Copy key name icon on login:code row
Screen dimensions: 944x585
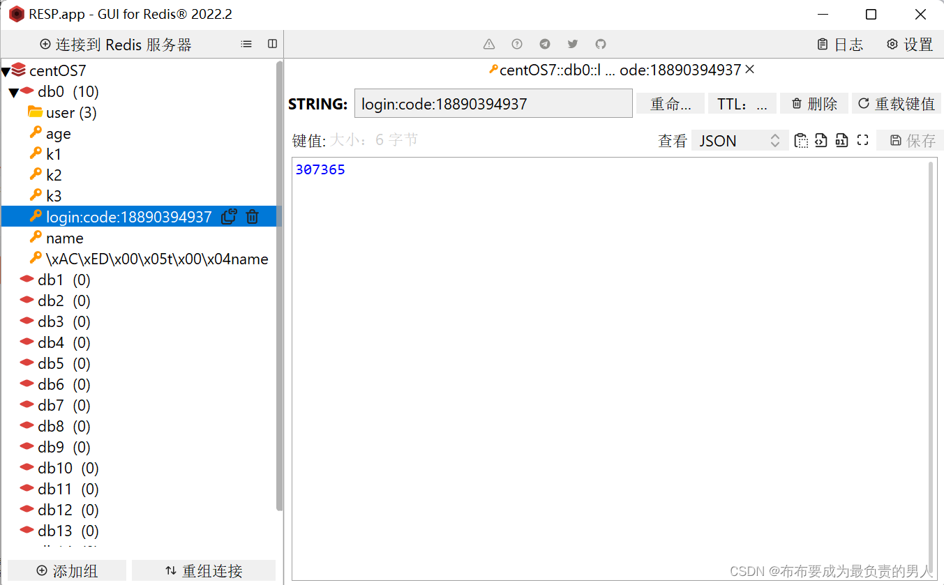click(x=229, y=217)
